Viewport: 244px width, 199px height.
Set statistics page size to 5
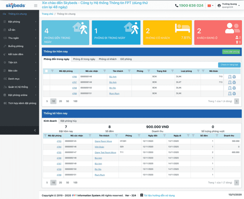pyautogui.click(x=47, y=183)
